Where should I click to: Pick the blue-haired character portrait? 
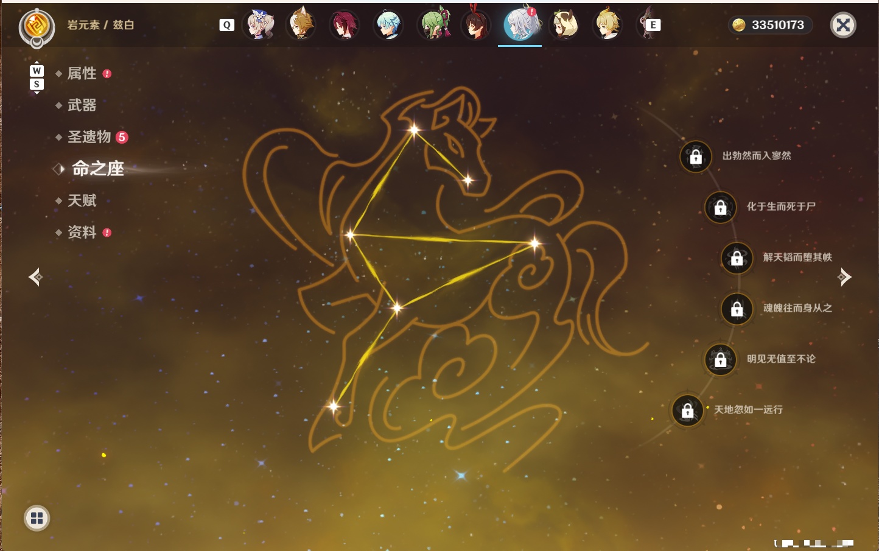point(388,25)
